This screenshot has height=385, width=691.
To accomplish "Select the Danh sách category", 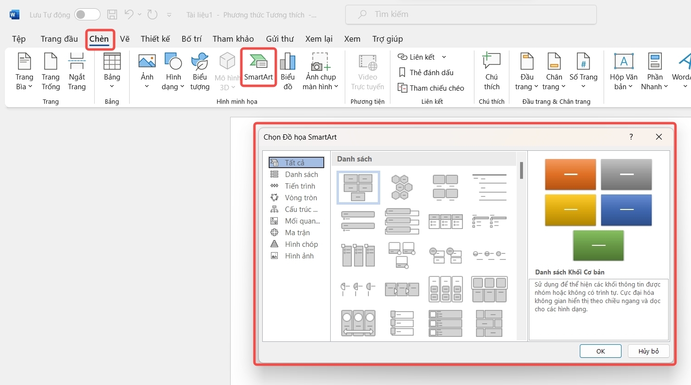I will click(x=297, y=175).
